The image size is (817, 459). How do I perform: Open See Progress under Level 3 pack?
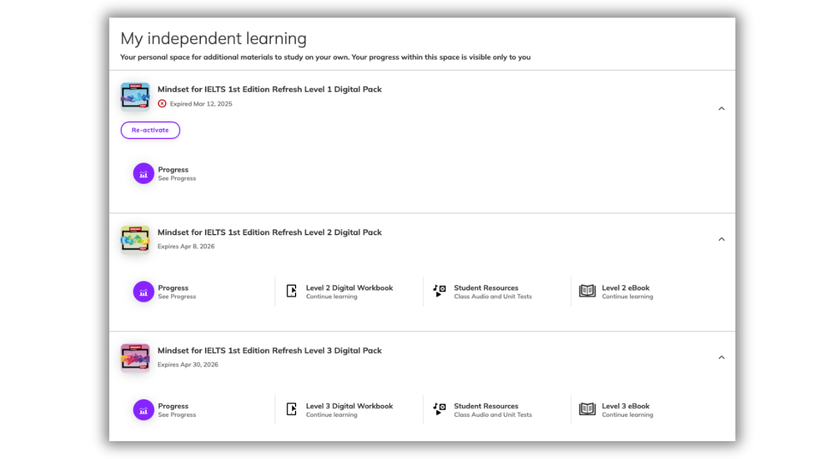pos(177,415)
